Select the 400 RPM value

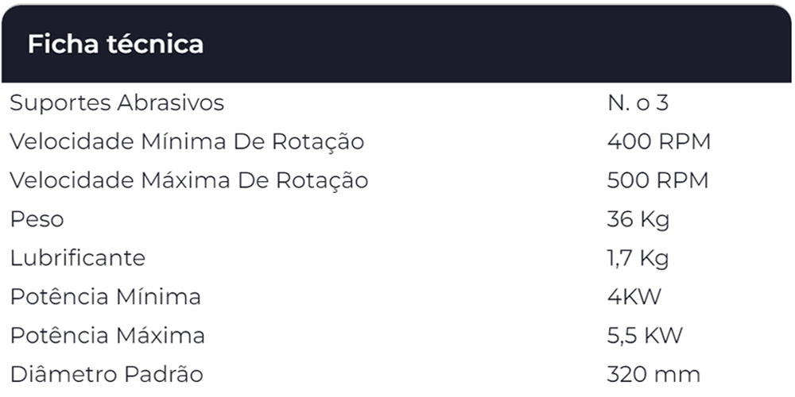658,142
